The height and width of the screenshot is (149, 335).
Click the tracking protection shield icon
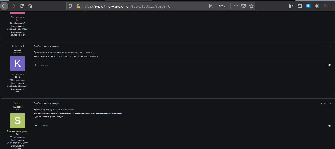70,6
